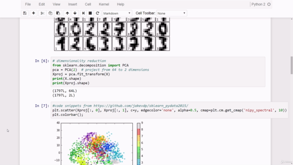Open the File menu
Viewport: 293px width, 165px height.
(28, 4)
